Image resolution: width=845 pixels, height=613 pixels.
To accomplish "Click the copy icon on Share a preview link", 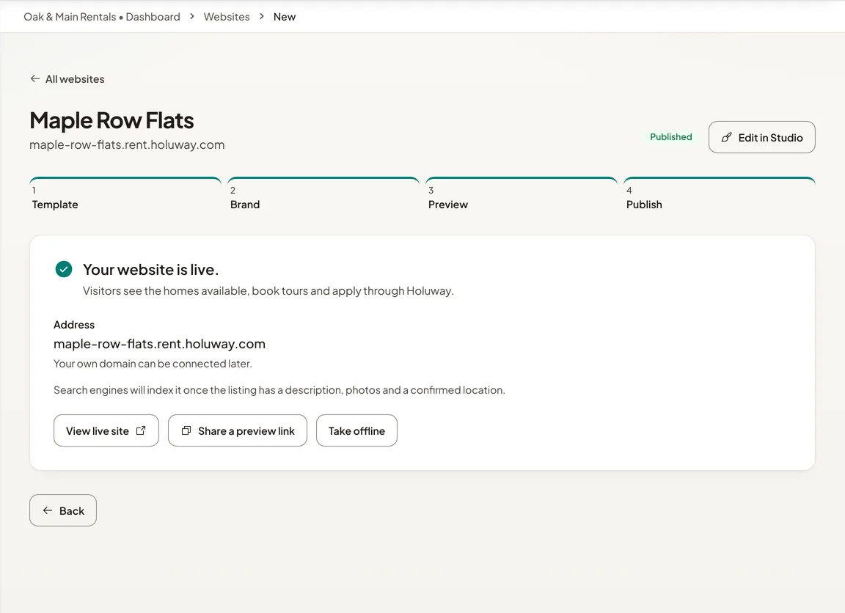I will click(186, 430).
